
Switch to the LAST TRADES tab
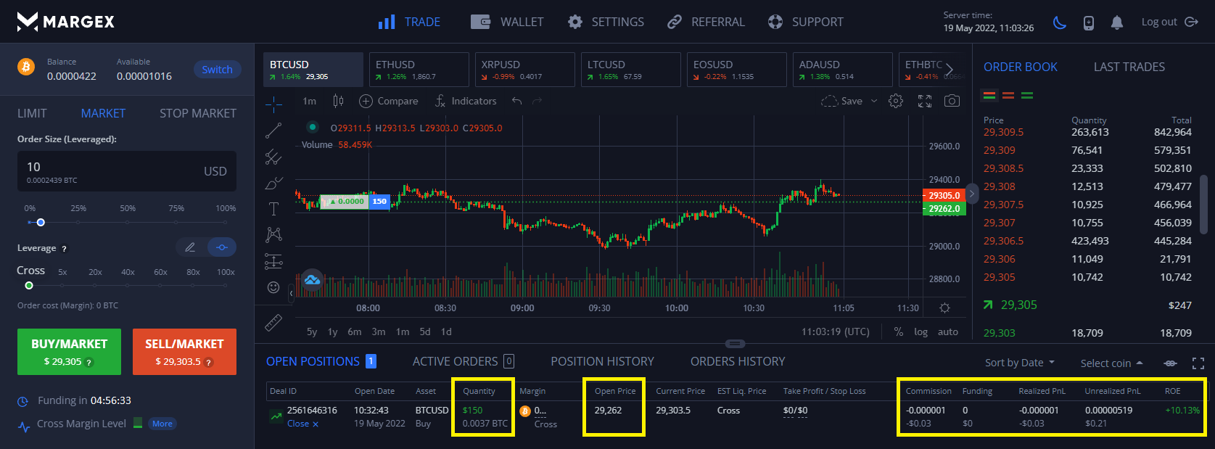(1129, 67)
